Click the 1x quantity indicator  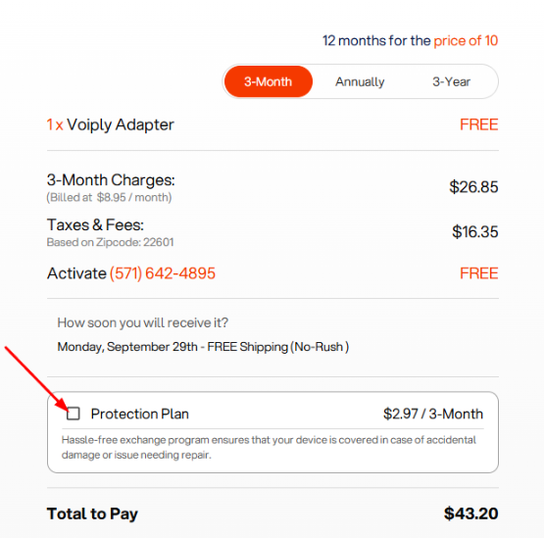point(55,124)
